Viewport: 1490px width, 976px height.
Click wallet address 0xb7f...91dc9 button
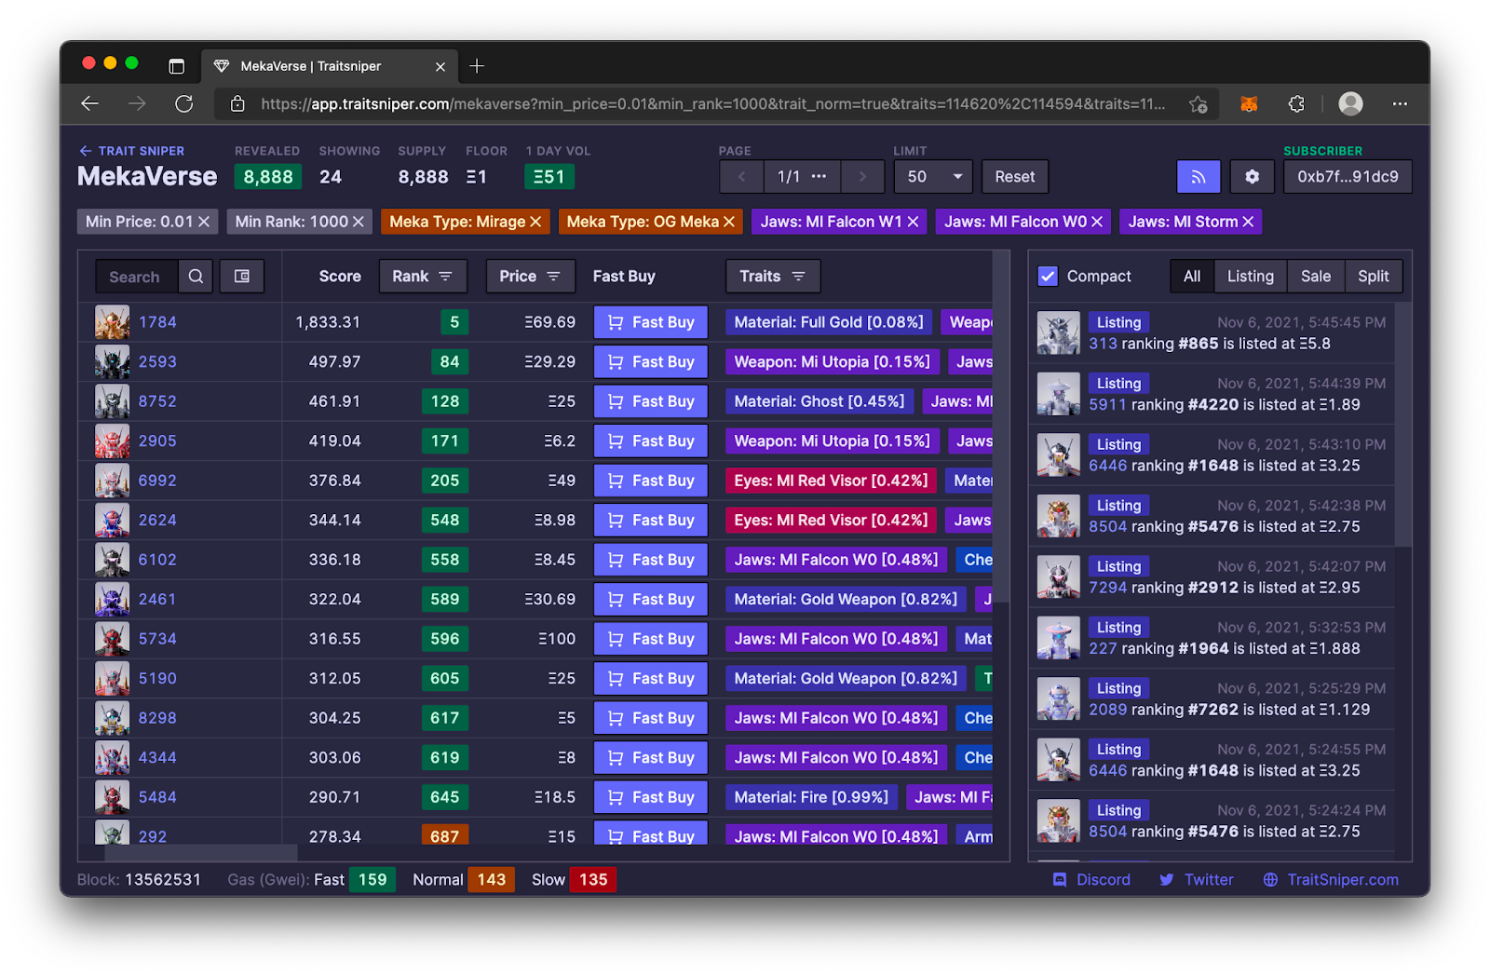1348,177
